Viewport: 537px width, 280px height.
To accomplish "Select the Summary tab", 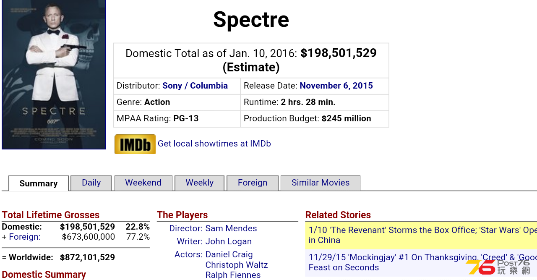I will click(38, 183).
